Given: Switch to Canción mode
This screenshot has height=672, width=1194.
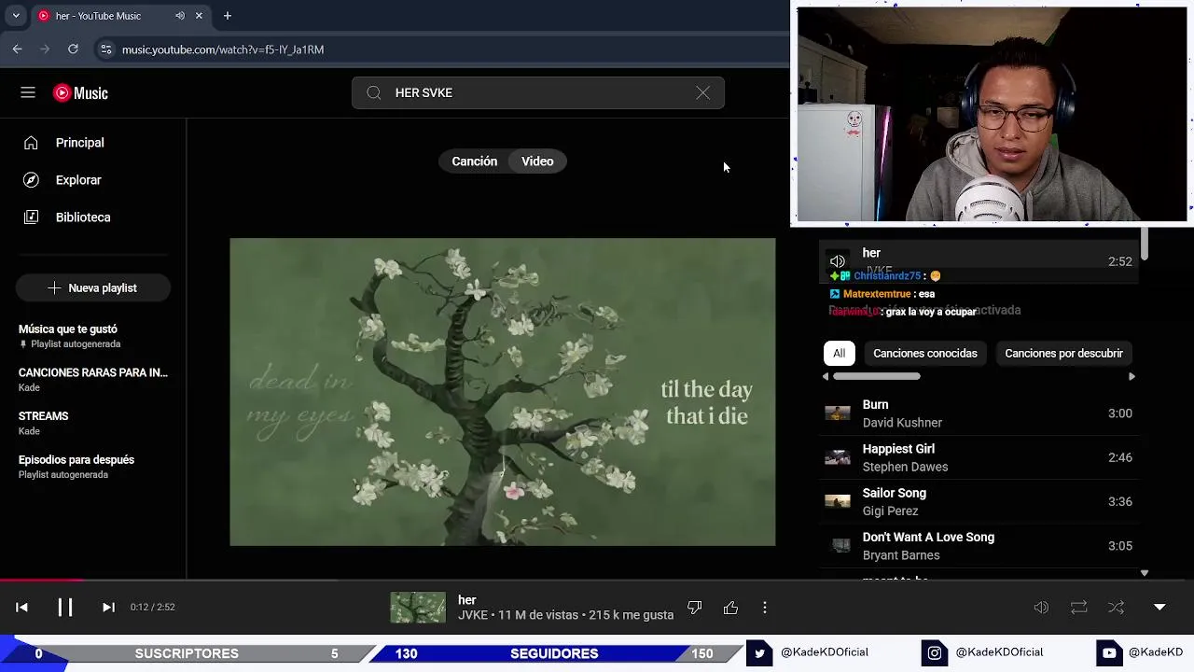Looking at the screenshot, I should pyautogui.click(x=474, y=161).
